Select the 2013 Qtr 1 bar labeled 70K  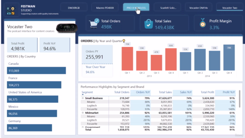127,59
